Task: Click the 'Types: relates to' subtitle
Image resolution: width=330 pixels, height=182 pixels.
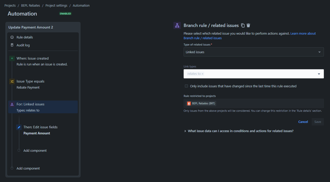Action: [28, 110]
